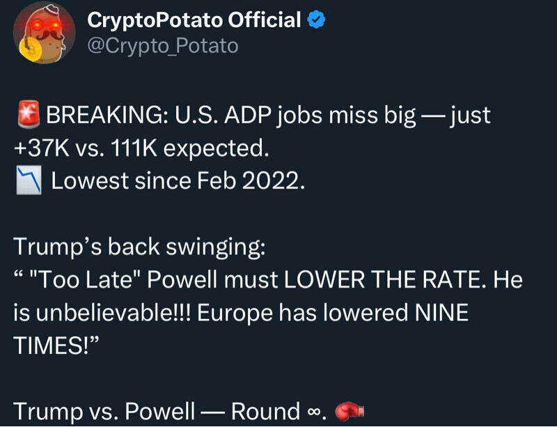Click the "Trump's back swinging:" line
Screen dimensions: 557x427
coord(139,247)
